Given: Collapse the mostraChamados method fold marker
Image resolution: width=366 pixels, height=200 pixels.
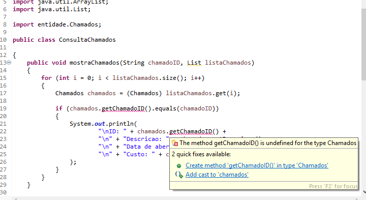Looking at the screenshot, I should 9,63.
